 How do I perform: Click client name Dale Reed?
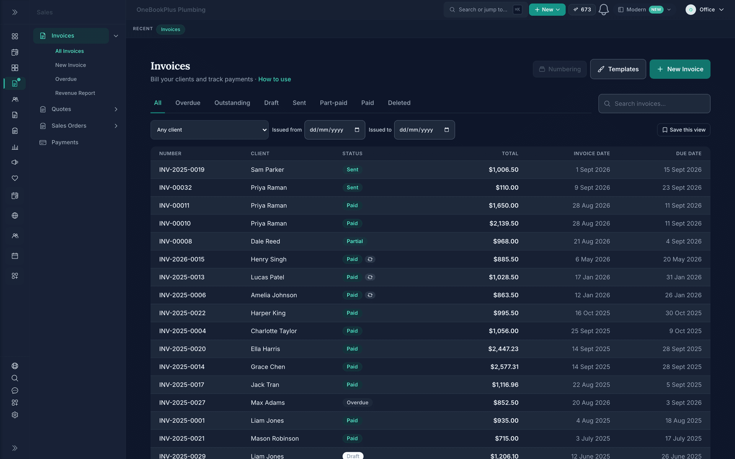tap(265, 241)
